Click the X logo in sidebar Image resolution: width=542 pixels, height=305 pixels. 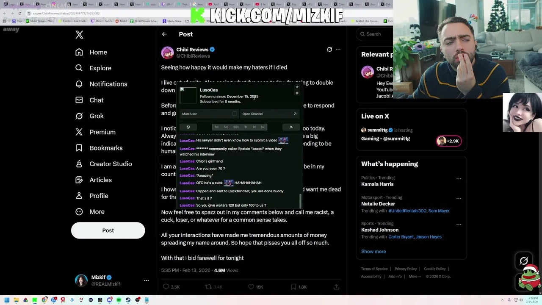coord(79,35)
